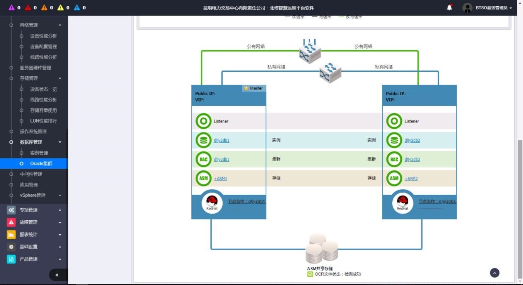
Task: Click the vertical page scrollbar
Action: pos(520,206)
